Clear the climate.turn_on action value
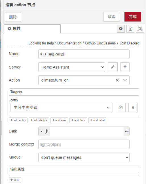 117,80
